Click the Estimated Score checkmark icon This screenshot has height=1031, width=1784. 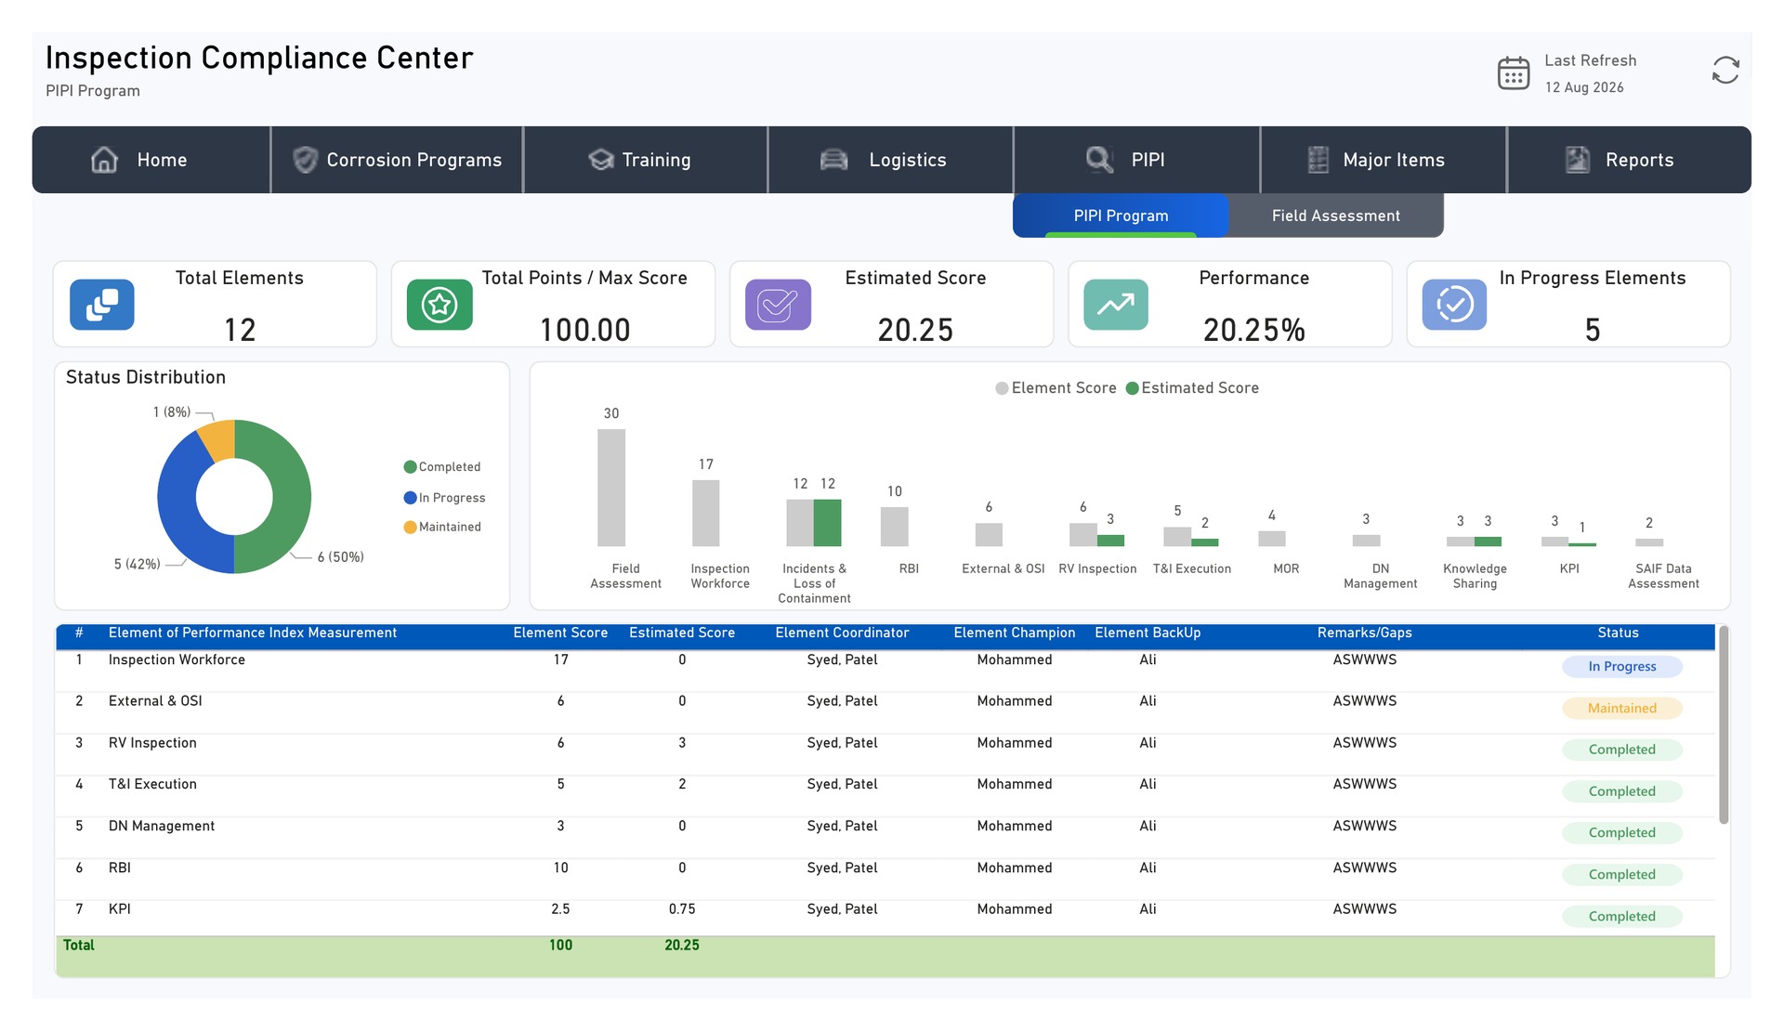778,305
